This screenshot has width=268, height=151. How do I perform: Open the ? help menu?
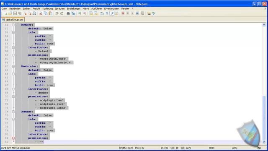pyautogui.click(x=132, y=8)
